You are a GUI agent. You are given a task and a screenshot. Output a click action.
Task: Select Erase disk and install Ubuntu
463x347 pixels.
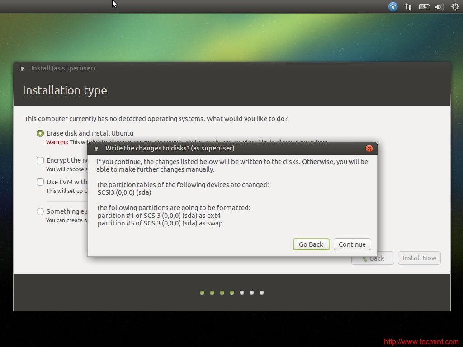pyautogui.click(x=40, y=133)
